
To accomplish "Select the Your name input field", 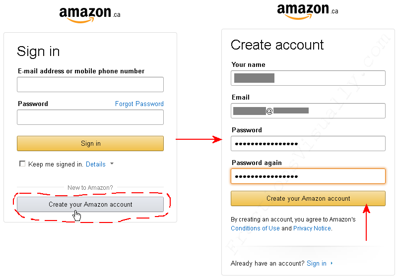I will (x=308, y=78).
